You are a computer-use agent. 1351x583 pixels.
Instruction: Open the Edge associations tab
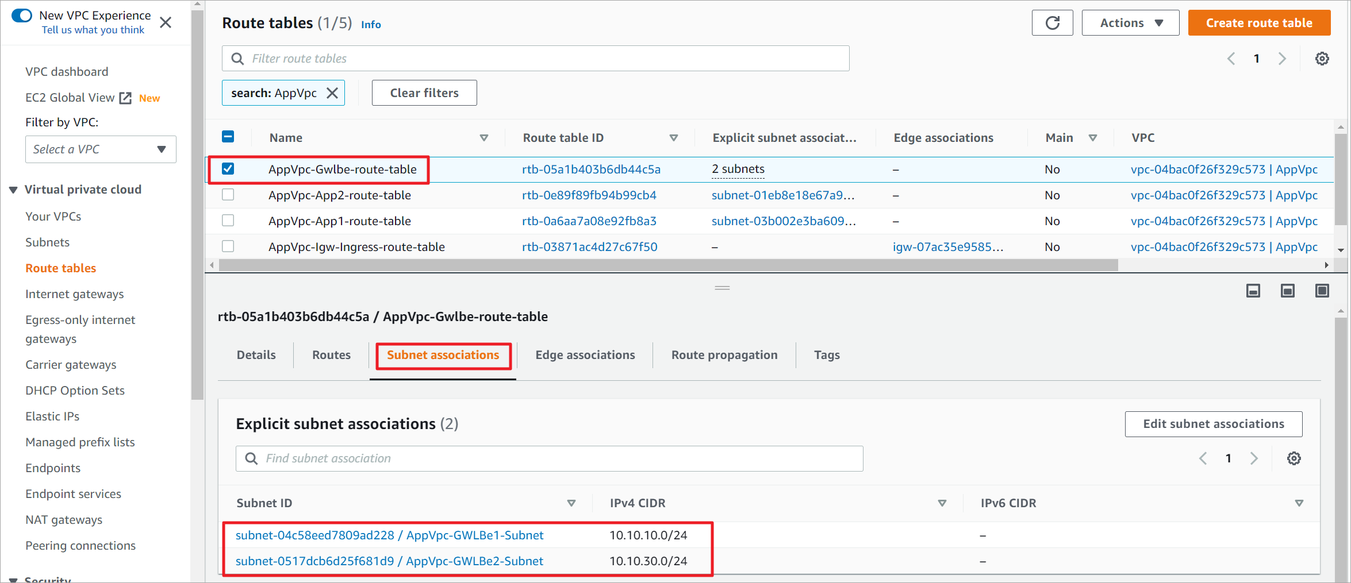[x=585, y=355]
